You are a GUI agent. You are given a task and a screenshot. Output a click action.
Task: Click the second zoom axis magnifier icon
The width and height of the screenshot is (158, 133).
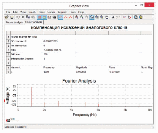point(97,17)
